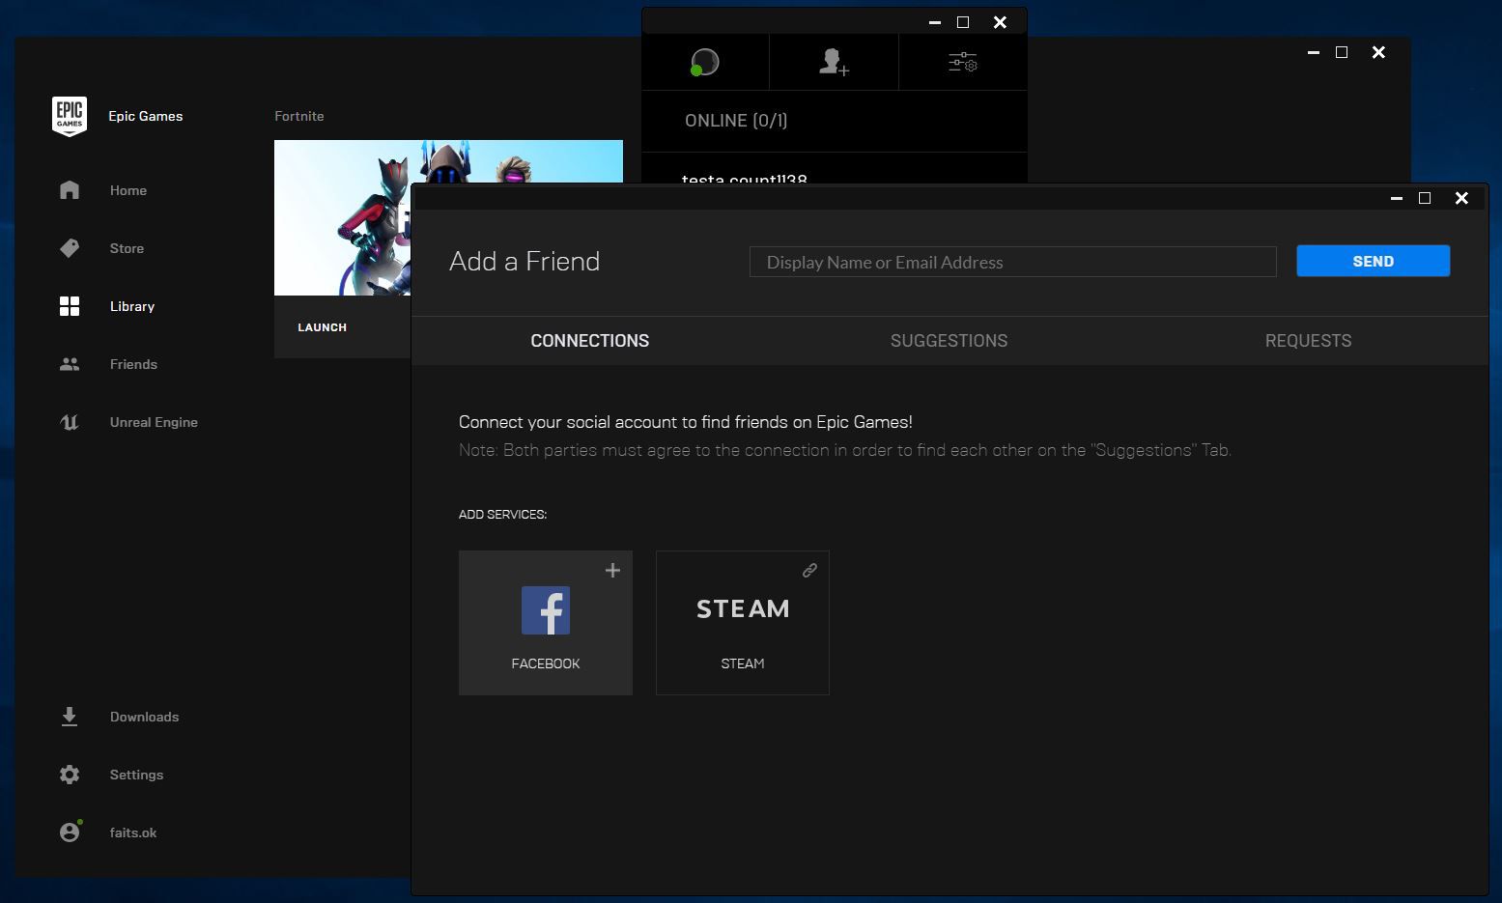
Task: Click the link icon on Steam card
Action: (x=809, y=571)
